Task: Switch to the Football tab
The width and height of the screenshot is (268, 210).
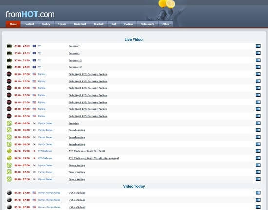Action: tap(29, 24)
